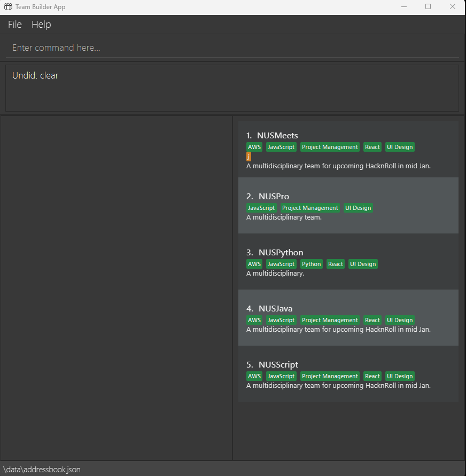Click the orange j tag in NUSMeets
The image size is (466, 476).
(248, 157)
